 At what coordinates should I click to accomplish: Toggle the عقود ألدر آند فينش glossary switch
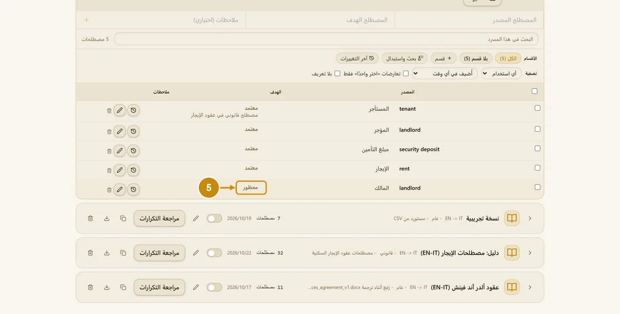pos(214,287)
